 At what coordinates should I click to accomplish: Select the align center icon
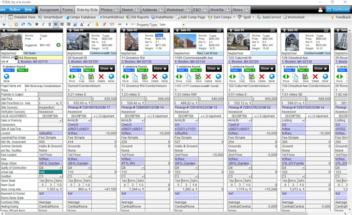[62, 24]
